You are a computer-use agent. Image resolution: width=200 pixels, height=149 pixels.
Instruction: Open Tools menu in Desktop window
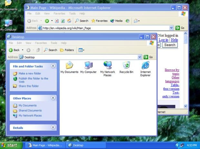pos(54,43)
